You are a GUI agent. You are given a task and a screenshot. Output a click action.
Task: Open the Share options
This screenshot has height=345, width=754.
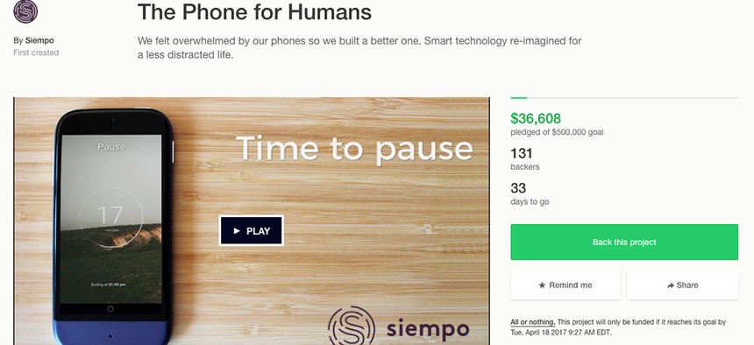682,285
